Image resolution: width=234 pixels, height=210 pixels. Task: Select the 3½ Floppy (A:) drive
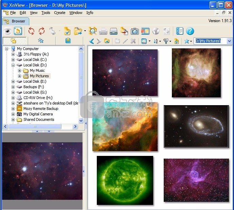point(36,54)
